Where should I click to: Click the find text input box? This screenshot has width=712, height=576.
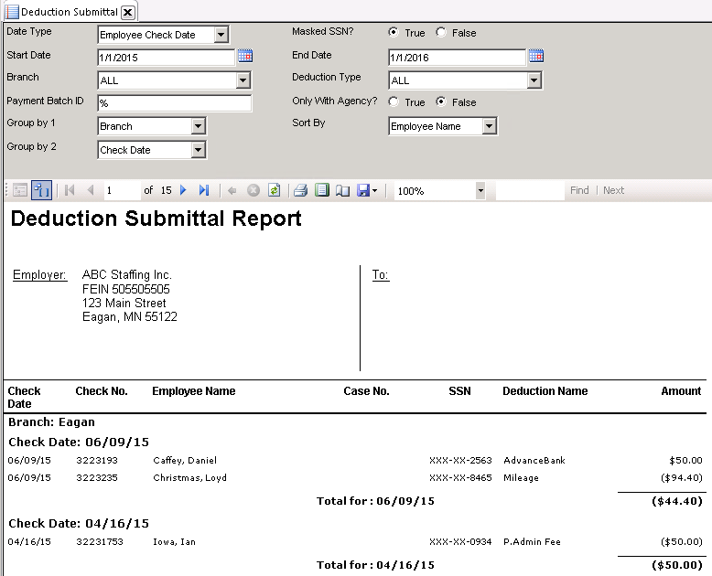pos(530,191)
